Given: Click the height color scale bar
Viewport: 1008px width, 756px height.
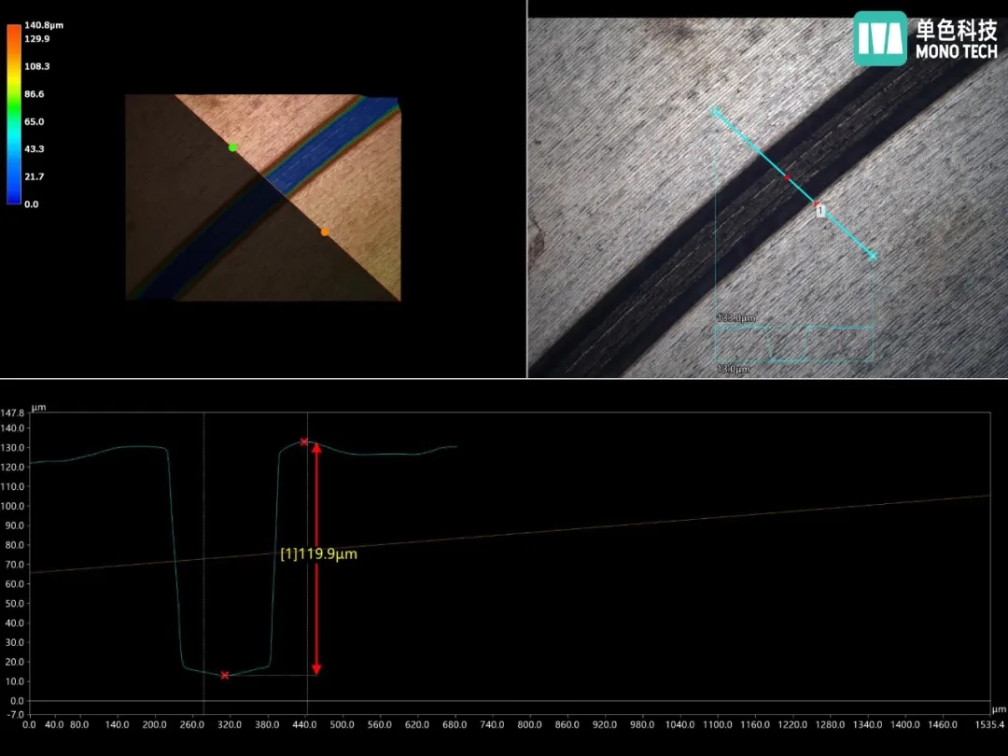Looking at the screenshot, I should (14, 114).
